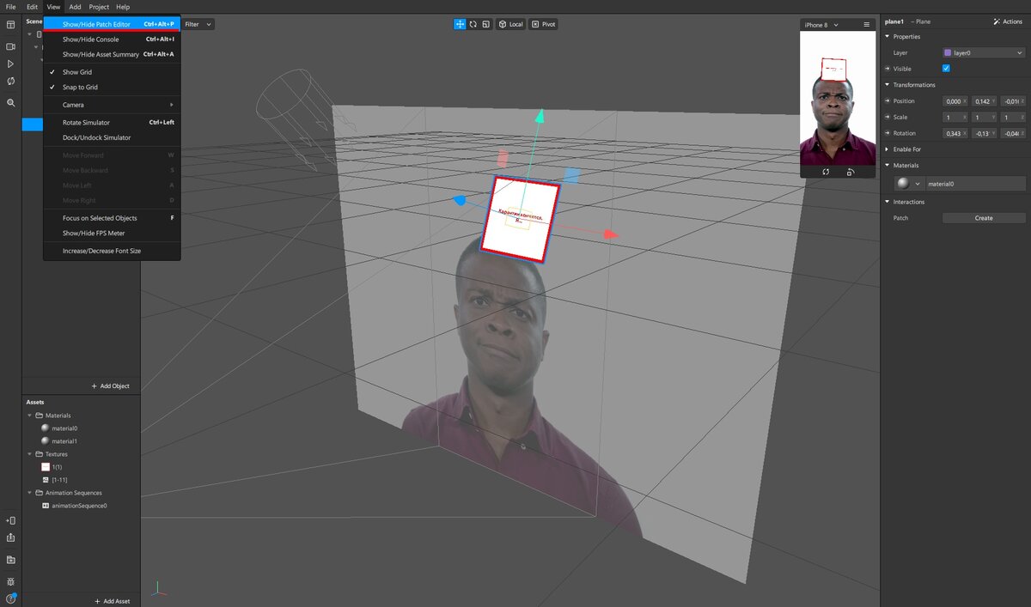Click Create patch button
This screenshot has width=1031, height=607.
tap(984, 218)
